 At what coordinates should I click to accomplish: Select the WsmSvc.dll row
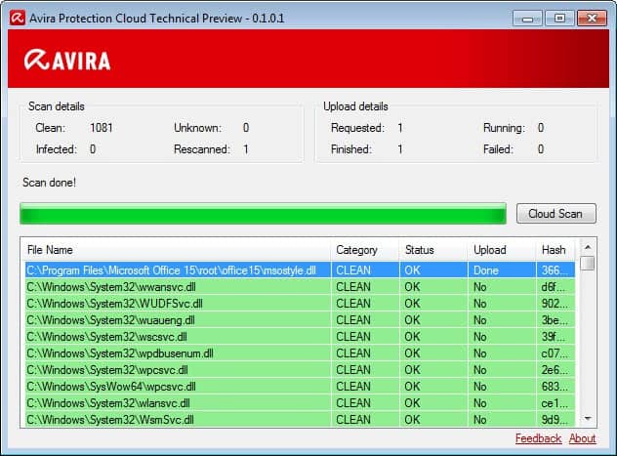click(x=301, y=420)
